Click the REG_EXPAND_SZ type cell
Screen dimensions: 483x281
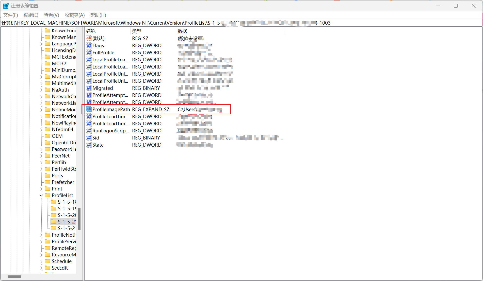point(151,109)
